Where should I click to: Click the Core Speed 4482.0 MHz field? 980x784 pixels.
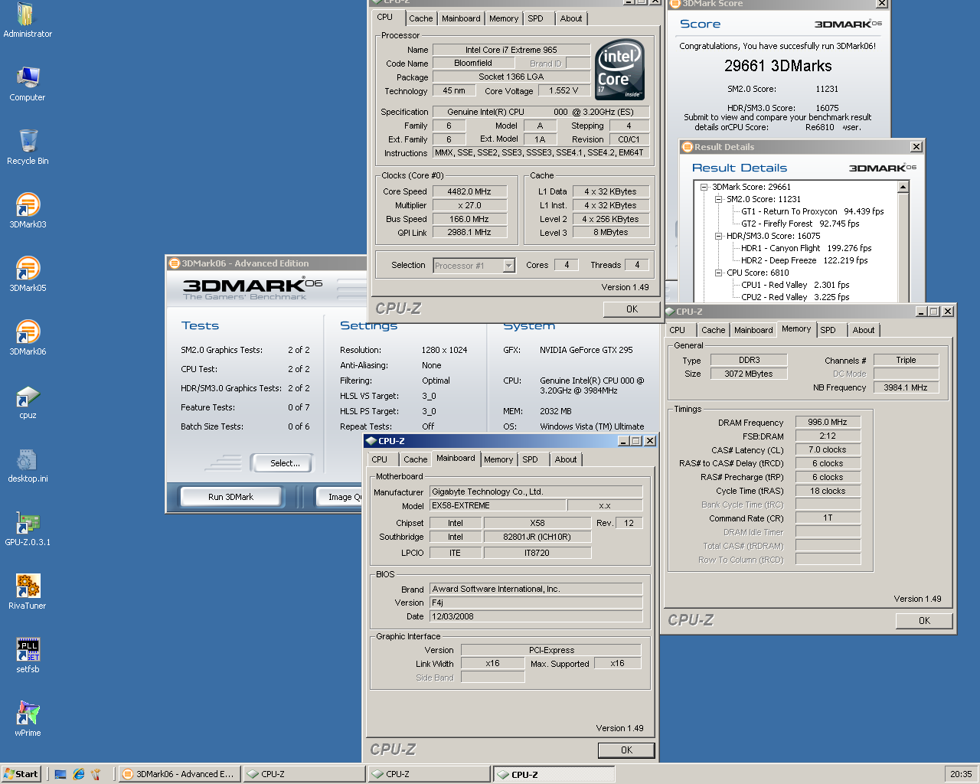click(x=469, y=191)
